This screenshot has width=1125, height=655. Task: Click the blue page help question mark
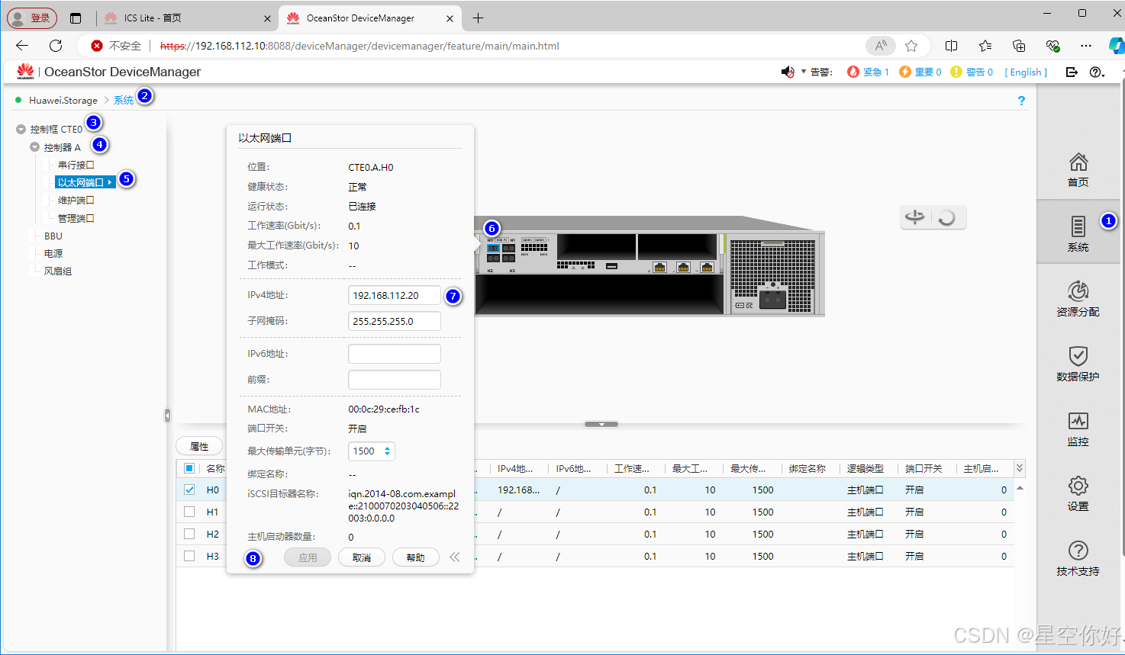pos(1021,101)
